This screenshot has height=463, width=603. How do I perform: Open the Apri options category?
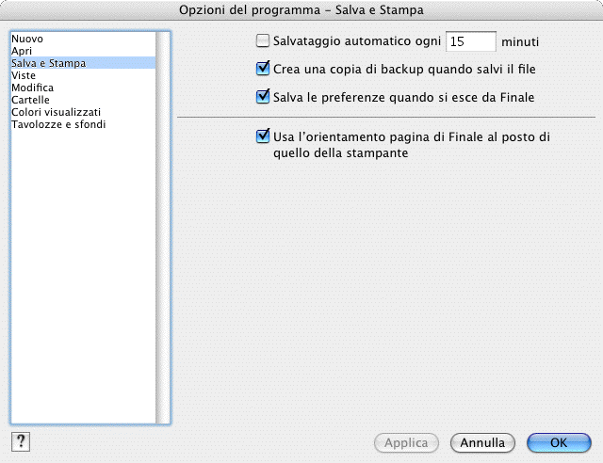tap(22, 51)
